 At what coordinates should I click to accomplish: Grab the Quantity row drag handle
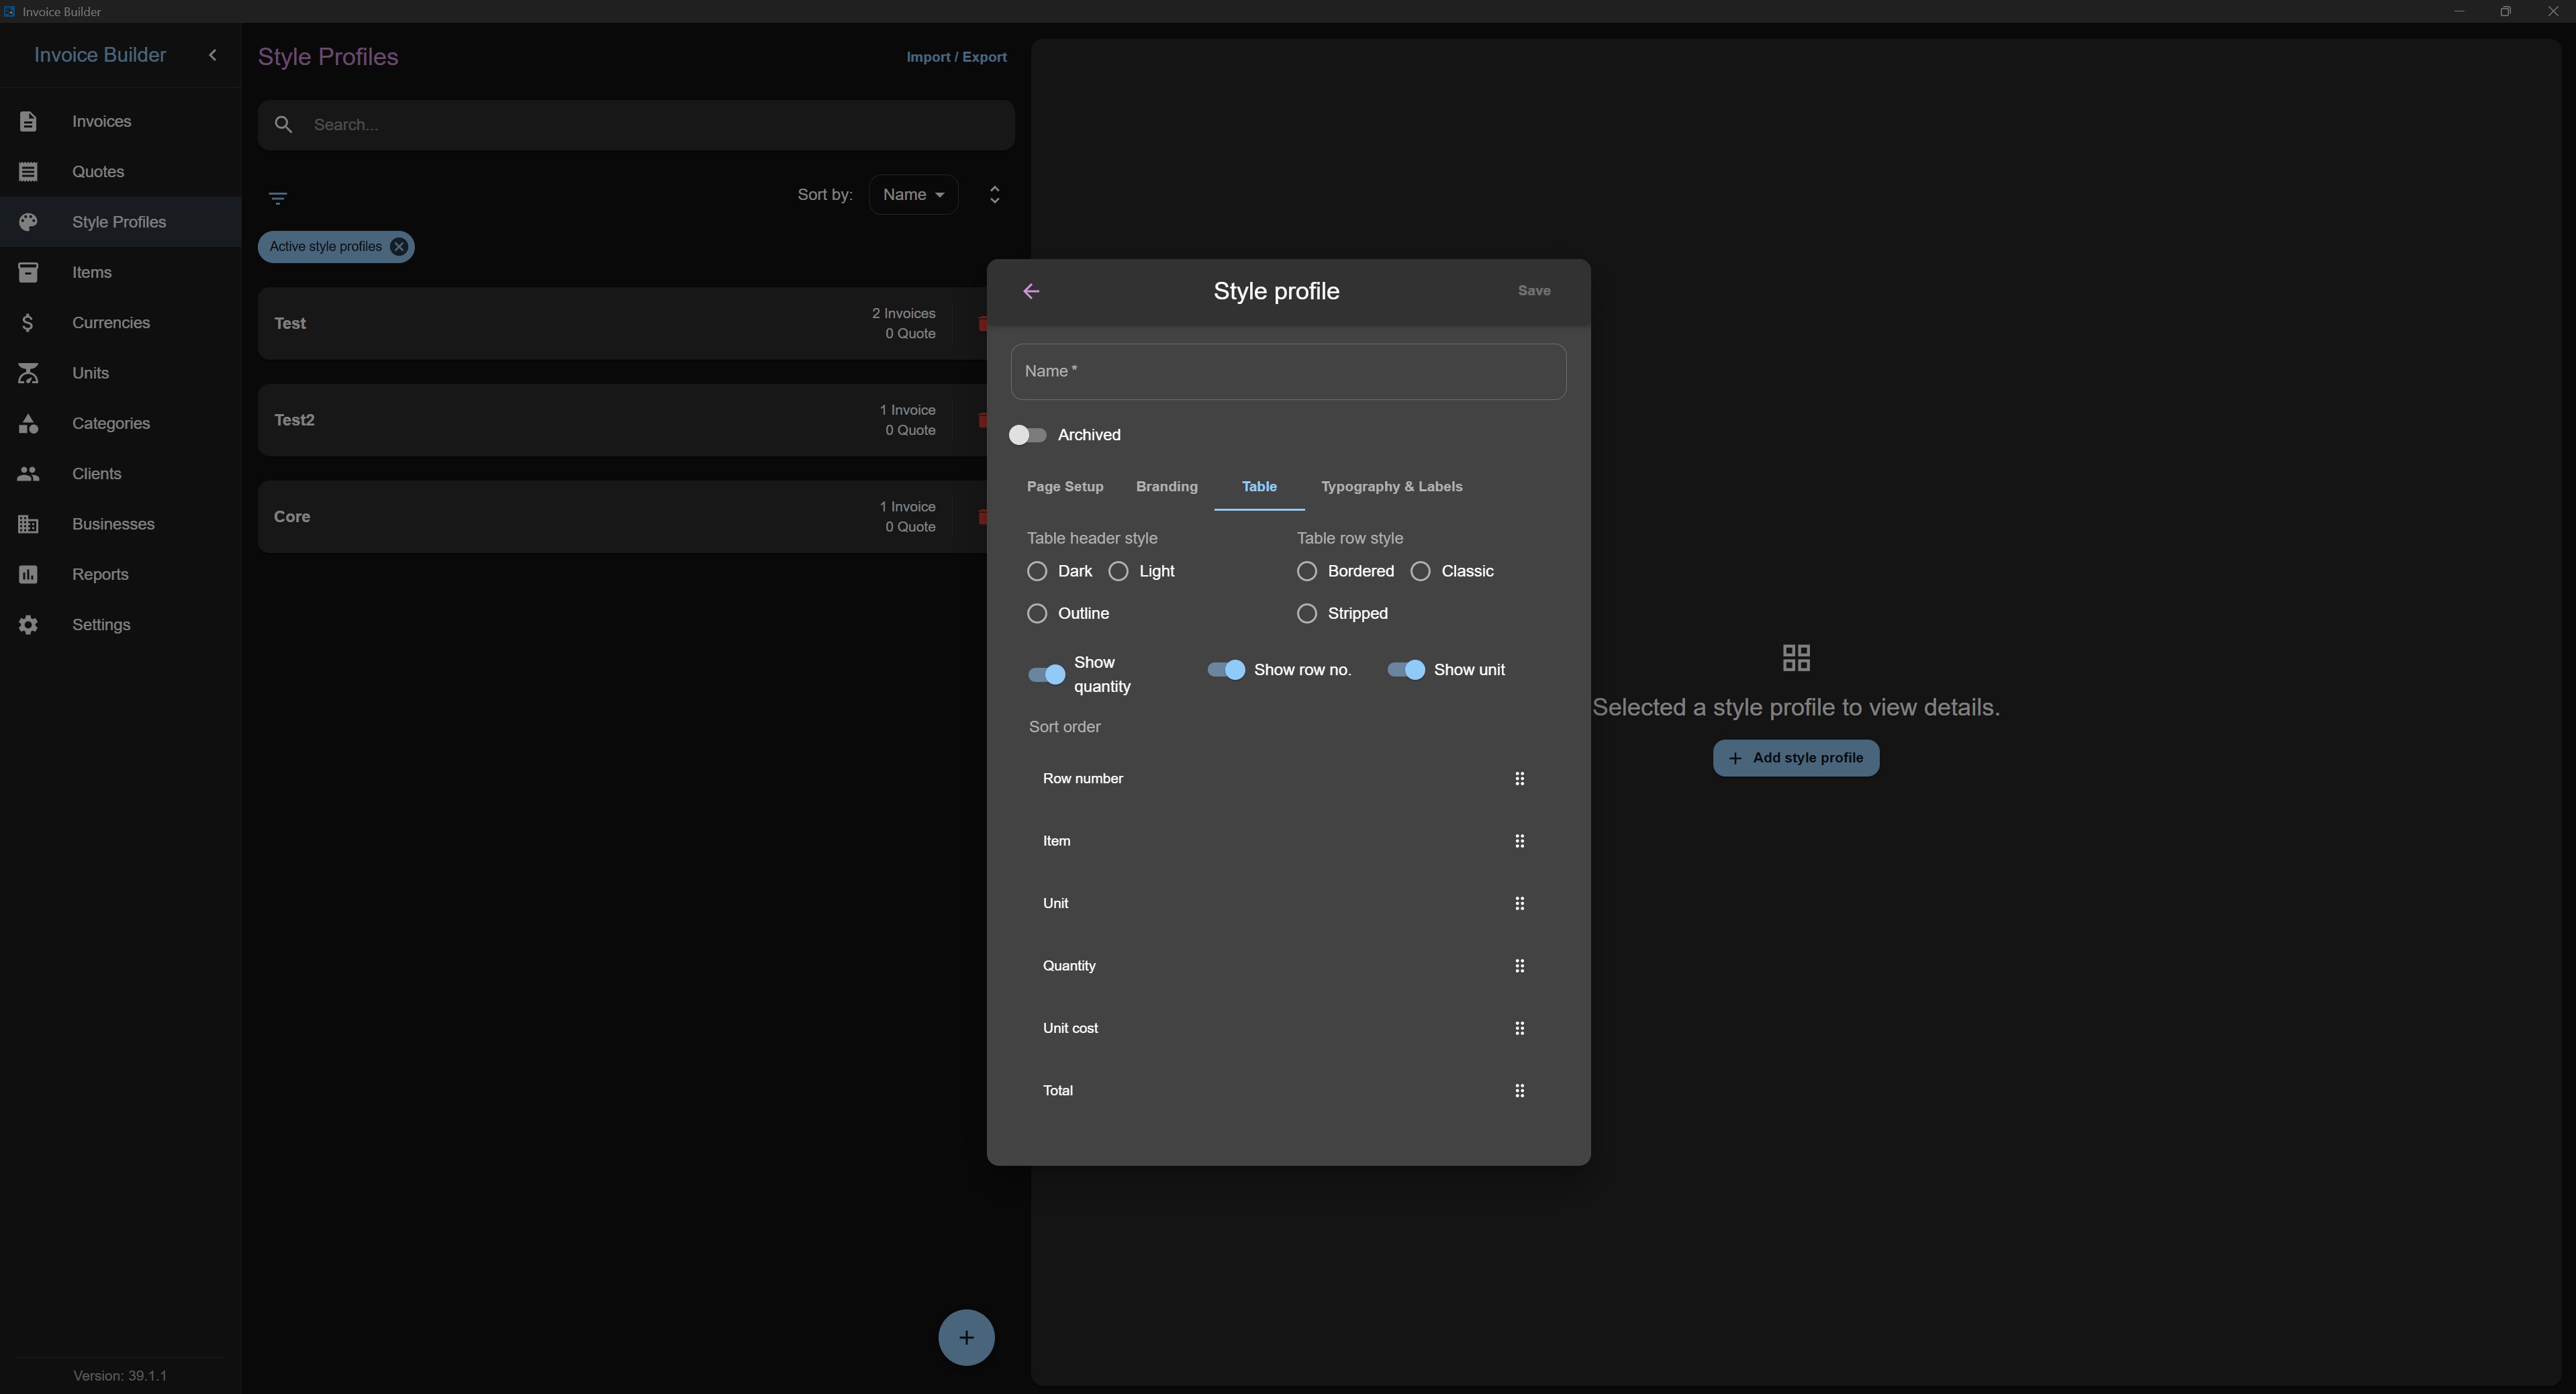pyautogui.click(x=1519, y=966)
